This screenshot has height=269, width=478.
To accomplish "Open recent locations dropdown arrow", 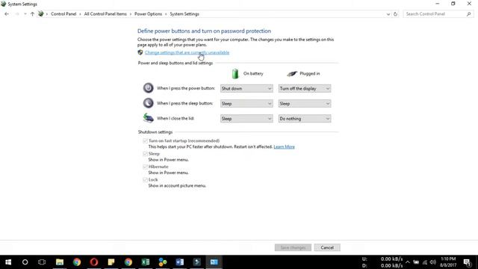I will point(25,14).
